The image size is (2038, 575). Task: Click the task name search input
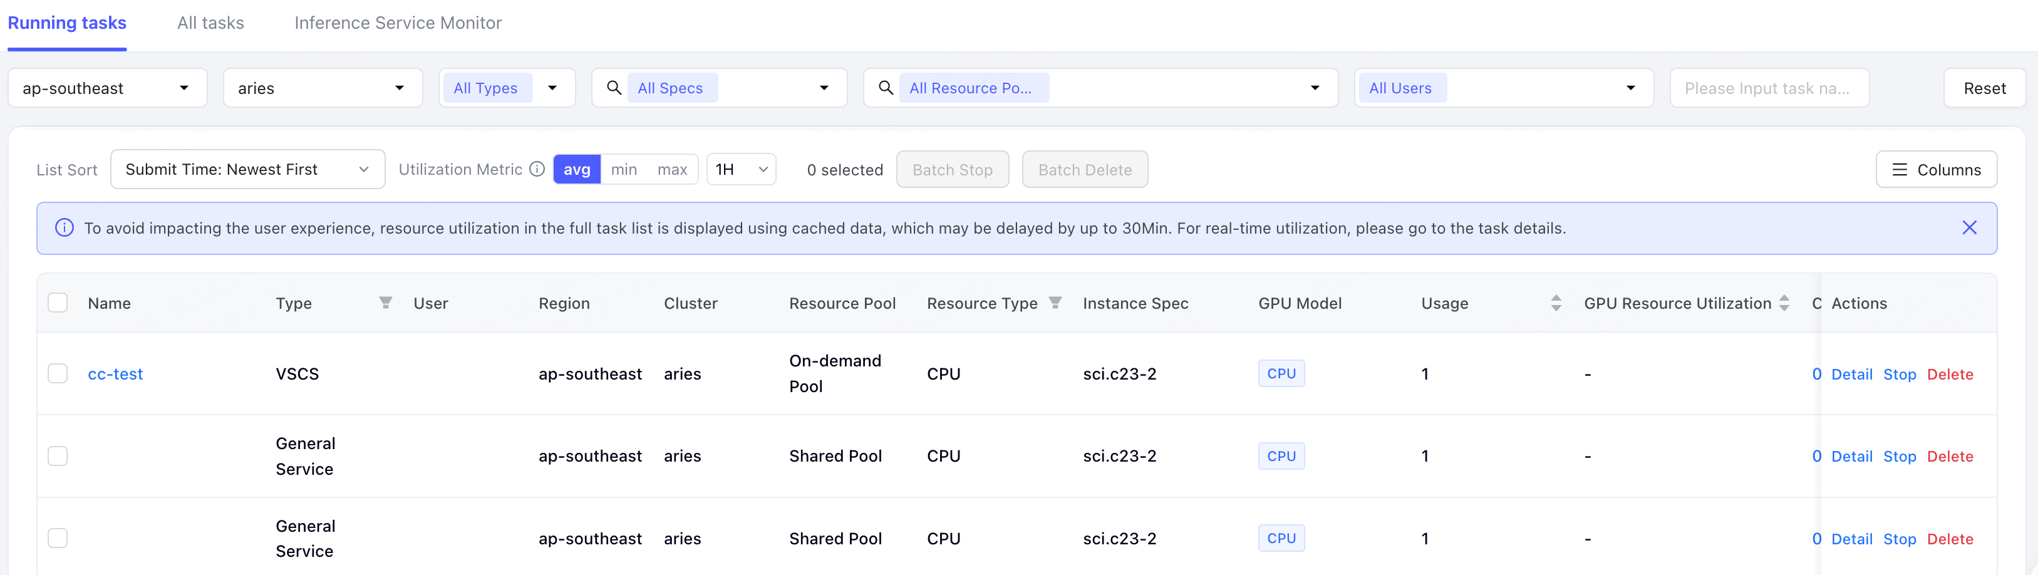[1769, 88]
